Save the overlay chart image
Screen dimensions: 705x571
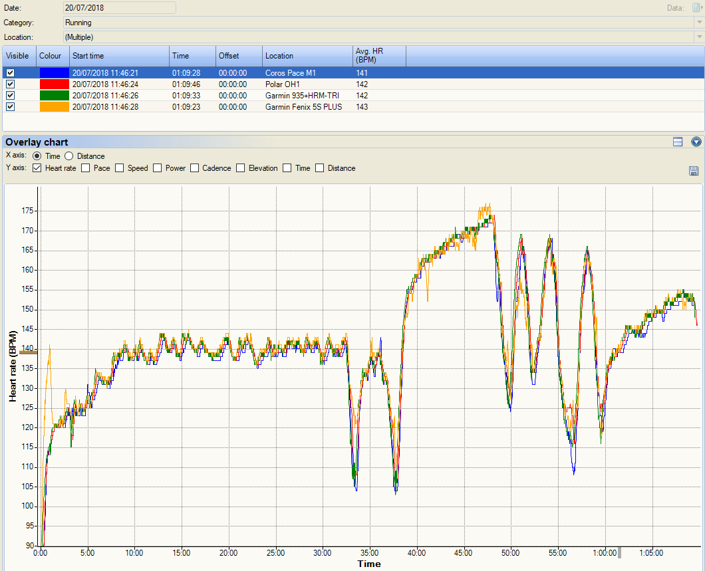(694, 171)
